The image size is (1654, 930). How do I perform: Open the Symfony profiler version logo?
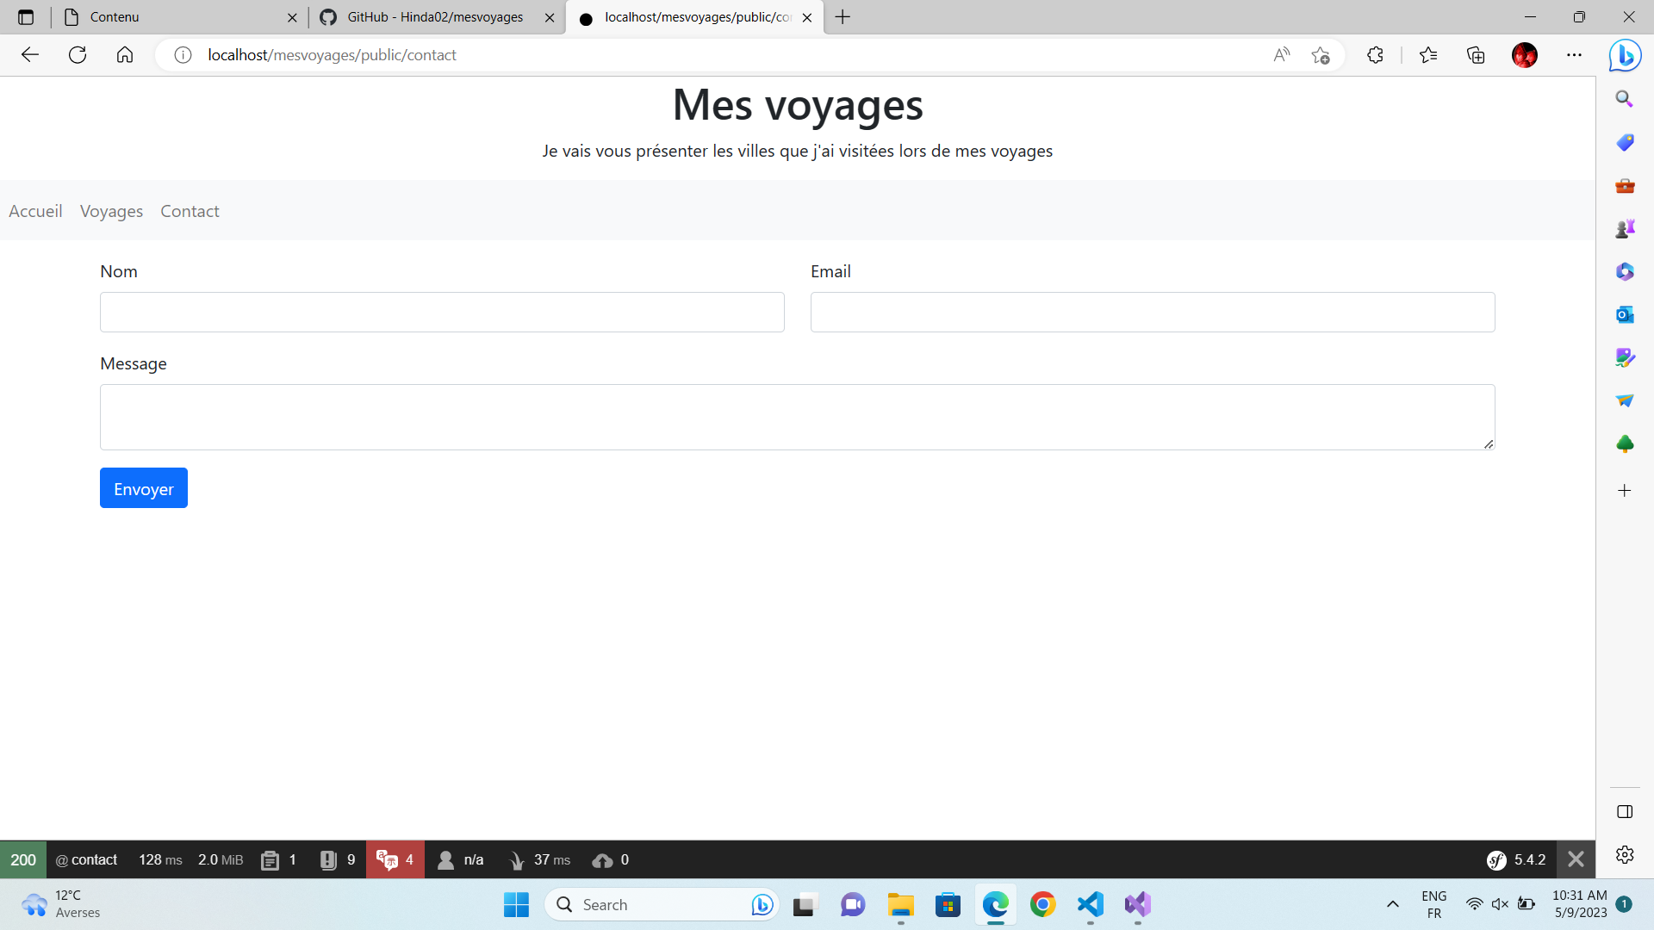tap(1496, 859)
